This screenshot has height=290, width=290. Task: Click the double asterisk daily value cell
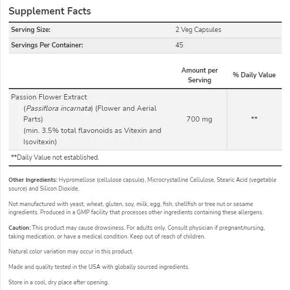[x=254, y=118]
